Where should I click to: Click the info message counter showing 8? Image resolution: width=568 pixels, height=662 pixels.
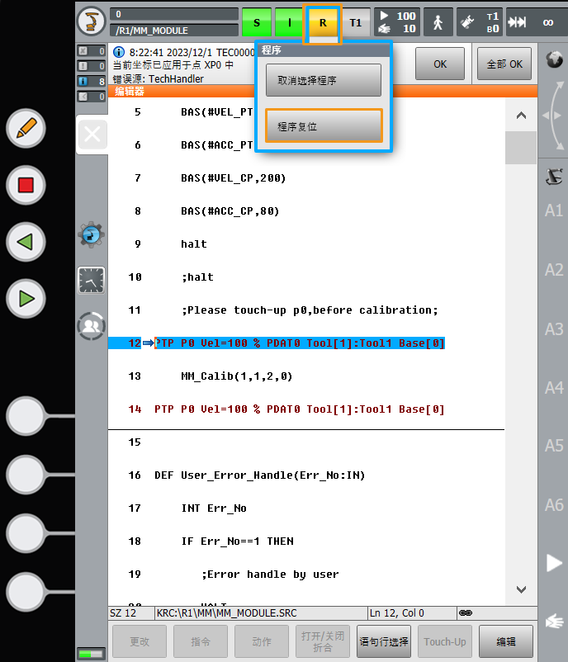click(91, 81)
